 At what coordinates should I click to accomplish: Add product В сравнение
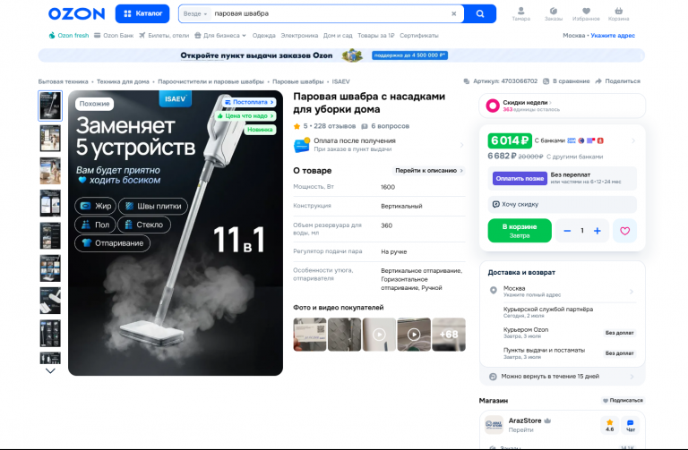566,81
